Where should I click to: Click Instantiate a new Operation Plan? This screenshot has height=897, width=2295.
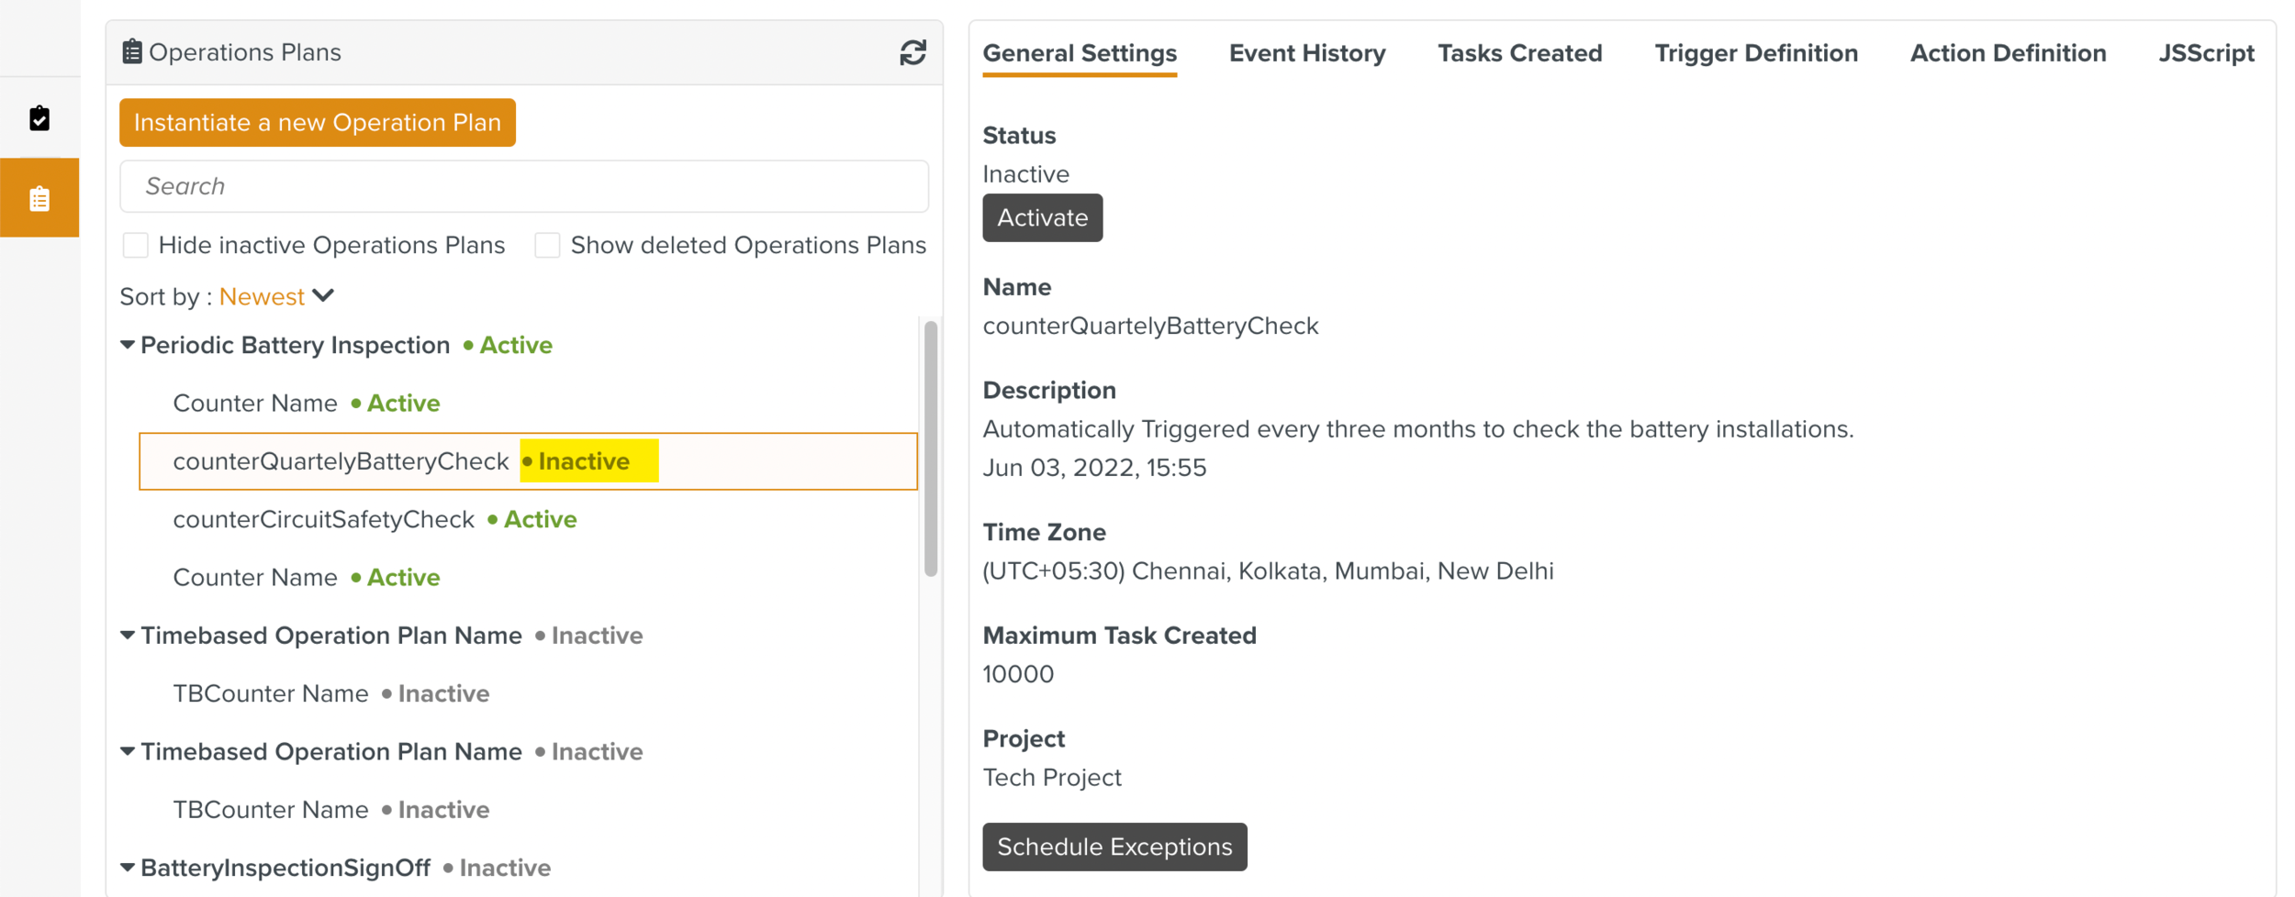[x=317, y=123]
